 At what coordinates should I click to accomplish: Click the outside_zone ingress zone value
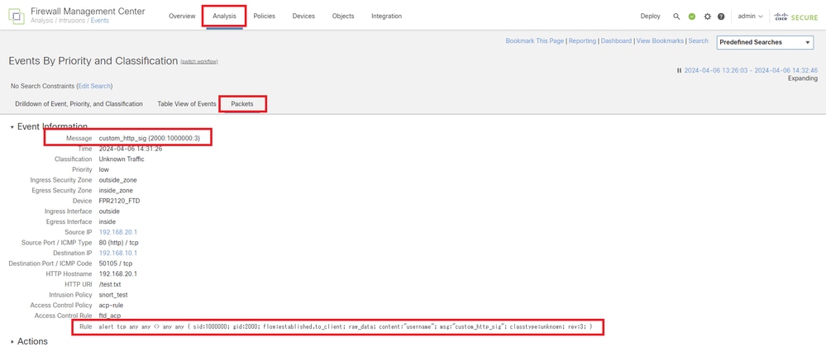tap(118, 180)
